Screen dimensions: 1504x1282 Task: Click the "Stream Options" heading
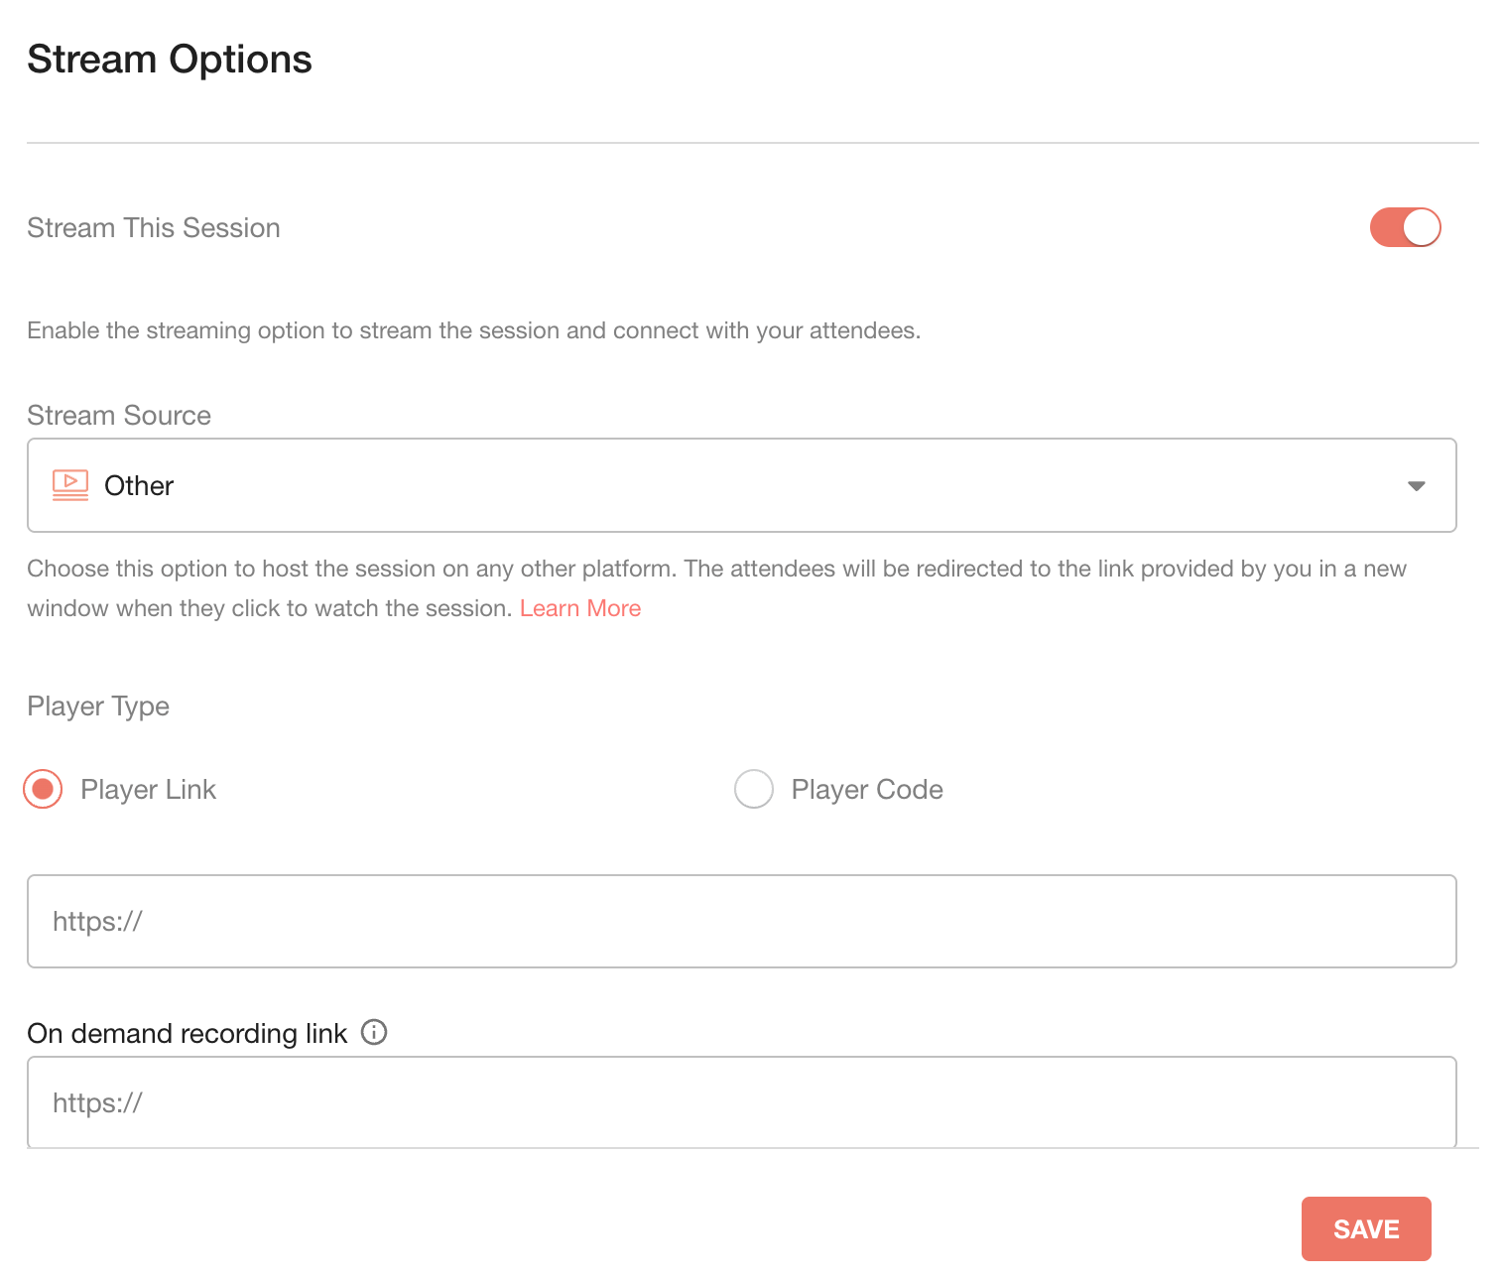tap(170, 60)
